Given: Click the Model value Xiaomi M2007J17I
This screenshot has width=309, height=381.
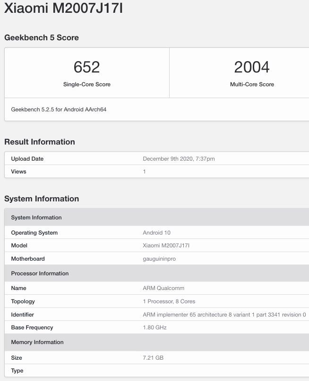Looking at the screenshot, I should [166, 245].
